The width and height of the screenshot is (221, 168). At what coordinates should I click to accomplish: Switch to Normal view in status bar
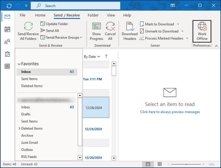148,164
